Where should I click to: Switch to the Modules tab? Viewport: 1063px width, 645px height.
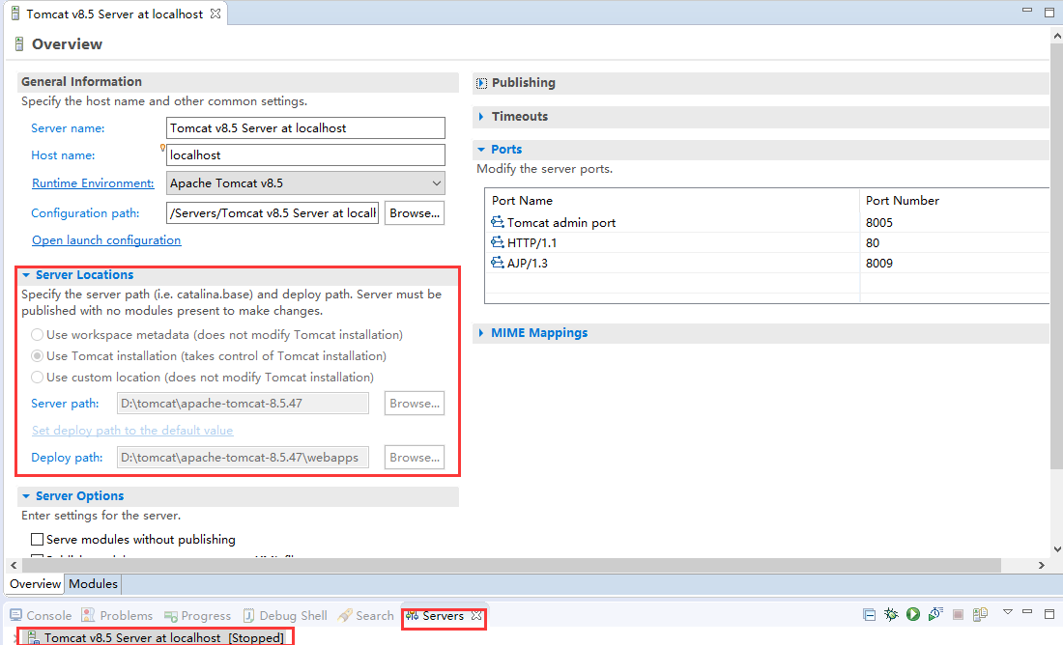click(x=93, y=584)
